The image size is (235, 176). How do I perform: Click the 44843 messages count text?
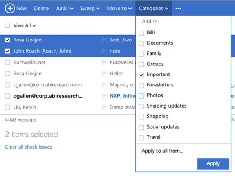tap(21, 120)
